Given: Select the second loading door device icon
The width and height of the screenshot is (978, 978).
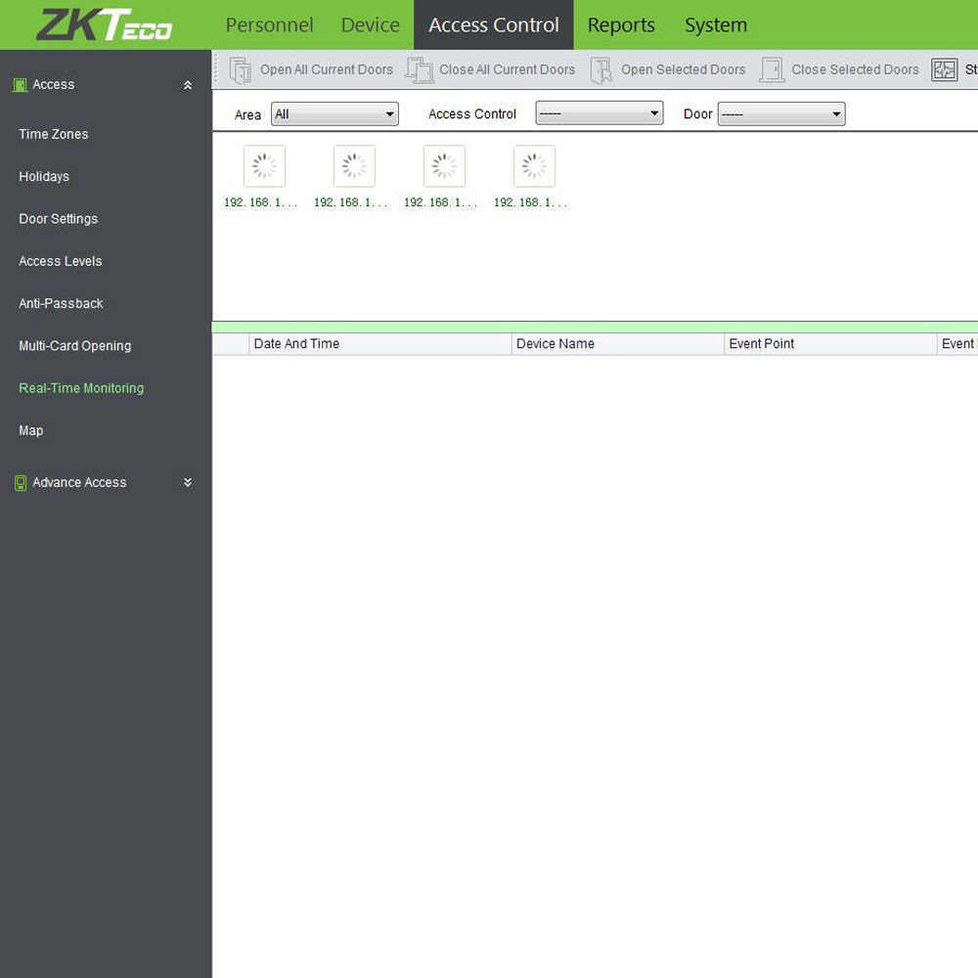Looking at the screenshot, I should [x=354, y=166].
